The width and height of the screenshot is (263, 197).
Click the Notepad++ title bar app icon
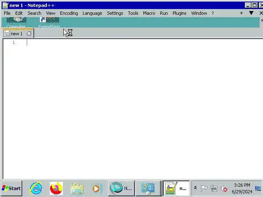point(5,5)
